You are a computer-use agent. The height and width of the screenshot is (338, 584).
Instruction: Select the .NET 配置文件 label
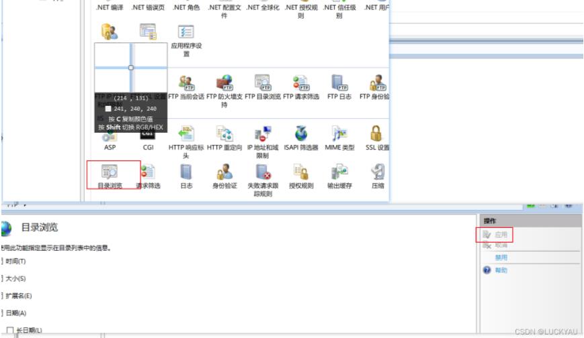point(224,11)
